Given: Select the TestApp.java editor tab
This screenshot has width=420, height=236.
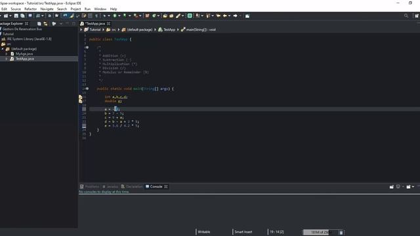Looking at the screenshot, I should [95, 24].
